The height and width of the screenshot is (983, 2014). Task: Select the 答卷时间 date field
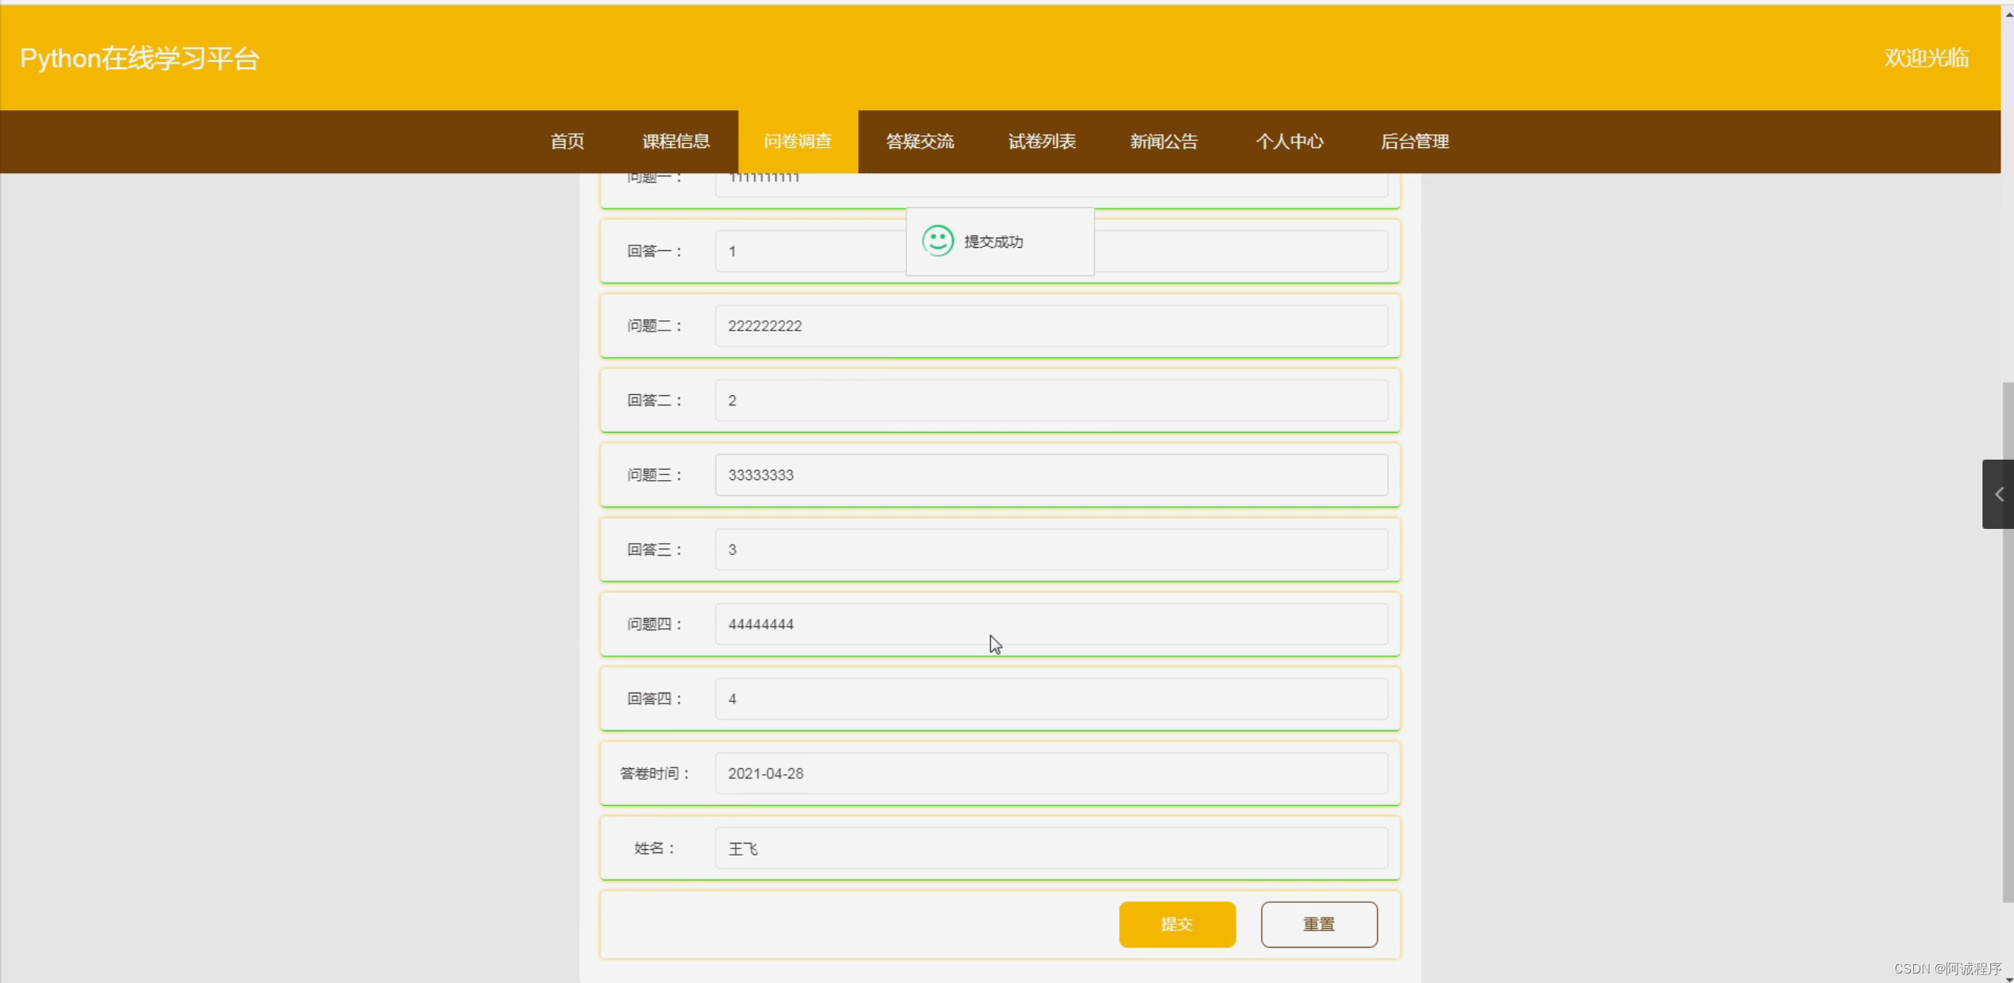tap(1050, 774)
